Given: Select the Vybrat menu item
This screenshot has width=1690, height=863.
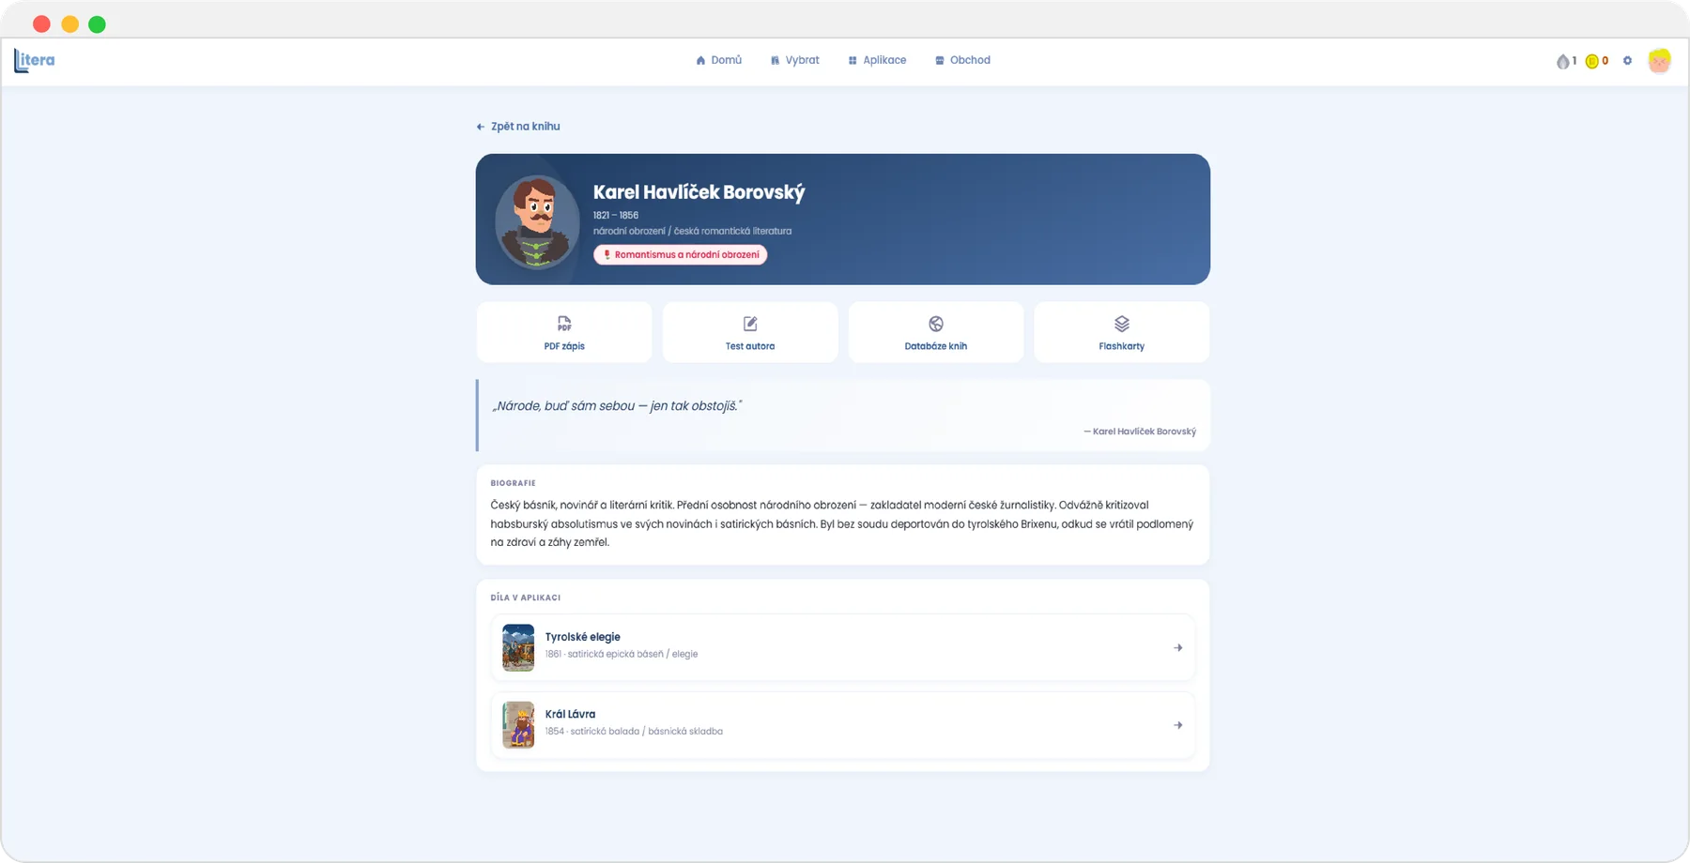Looking at the screenshot, I should tap(794, 60).
